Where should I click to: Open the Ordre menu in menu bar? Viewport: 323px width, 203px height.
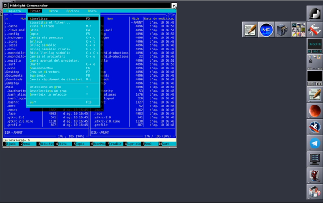[x=53, y=11]
